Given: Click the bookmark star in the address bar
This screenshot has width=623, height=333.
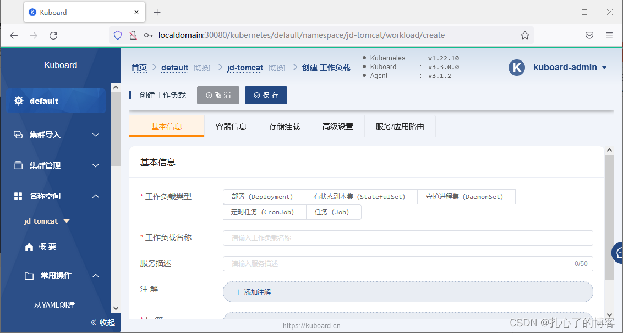Looking at the screenshot, I should (x=524, y=35).
